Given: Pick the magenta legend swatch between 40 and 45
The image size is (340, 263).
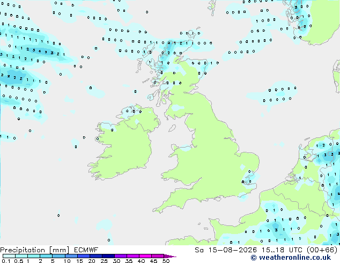Looking at the screenshot, I should point(145,256).
